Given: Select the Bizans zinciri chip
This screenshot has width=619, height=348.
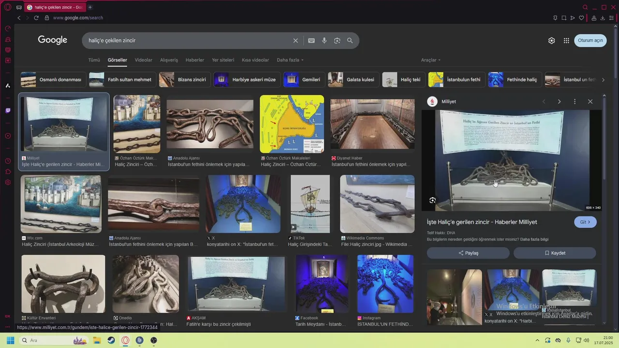Looking at the screenshot, I should pyautogui.click(x=185, y=80).
